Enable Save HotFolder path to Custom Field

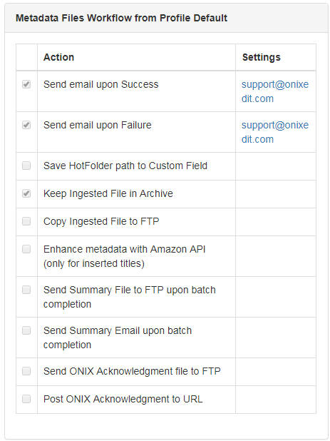coord(26,166)
